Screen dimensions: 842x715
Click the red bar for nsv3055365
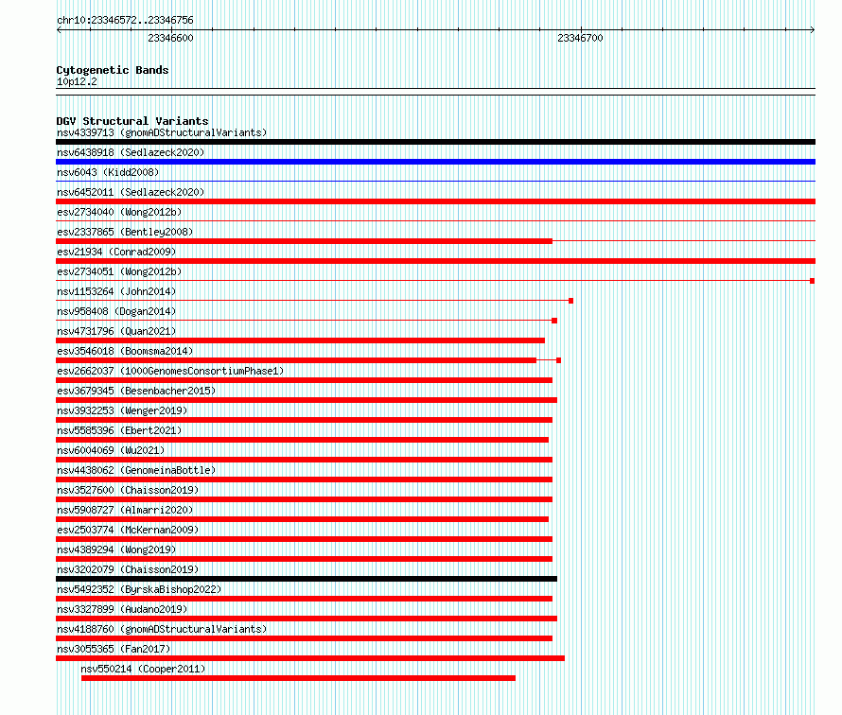point(310,658)
